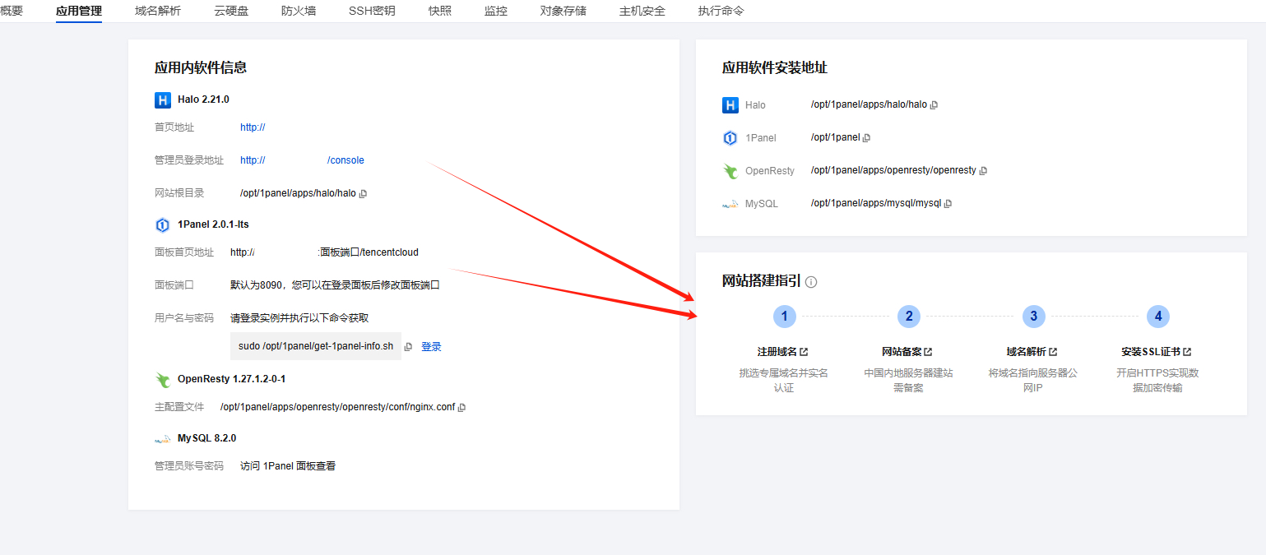Open the 监控 tab

tap(496, 11)
